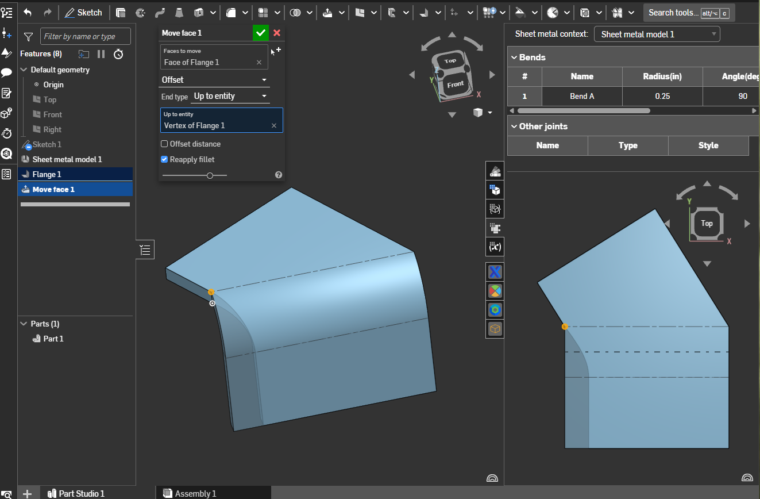
Task: Click the rollback stopwatch icon beside Features
Action: pos(118,54)
